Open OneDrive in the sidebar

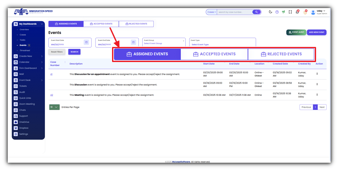(x=24, y=122)
